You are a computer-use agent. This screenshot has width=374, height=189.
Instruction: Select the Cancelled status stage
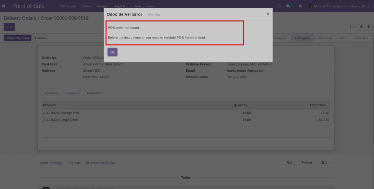361,38
